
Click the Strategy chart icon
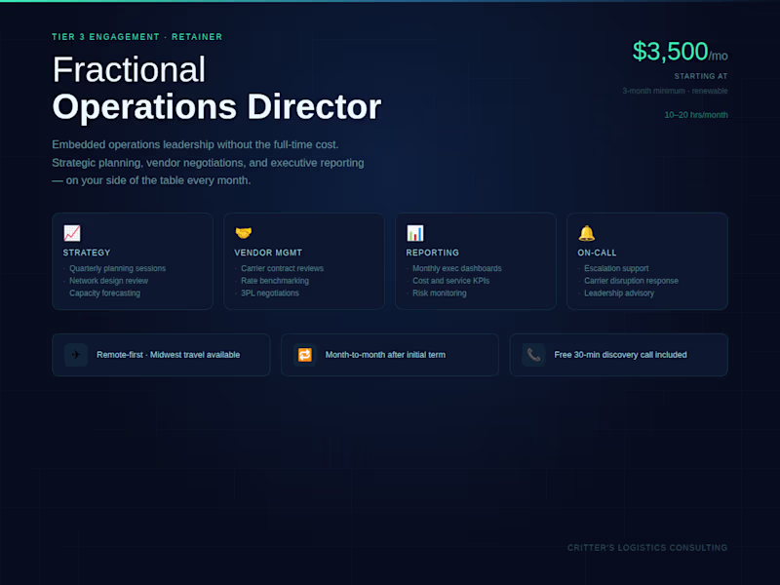pos(72,233)
